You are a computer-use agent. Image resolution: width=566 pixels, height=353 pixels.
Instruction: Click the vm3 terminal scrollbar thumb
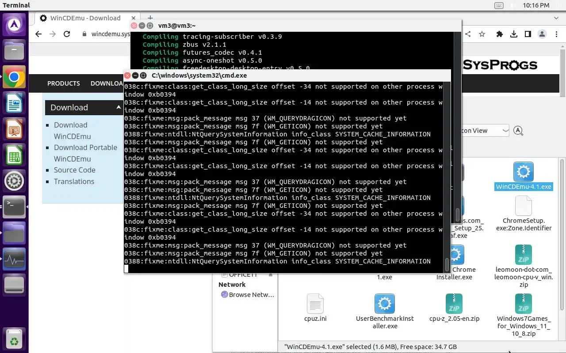point(458,215)
